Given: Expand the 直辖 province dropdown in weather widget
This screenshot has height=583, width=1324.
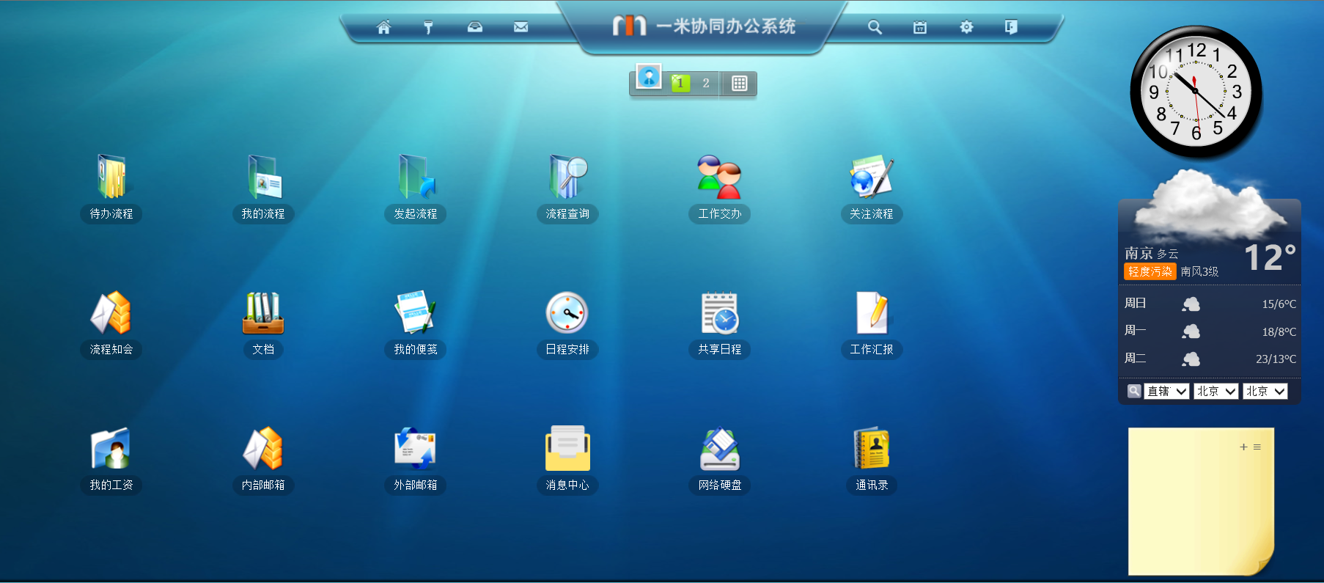Looking at the screenshot, I should 1166,392.
